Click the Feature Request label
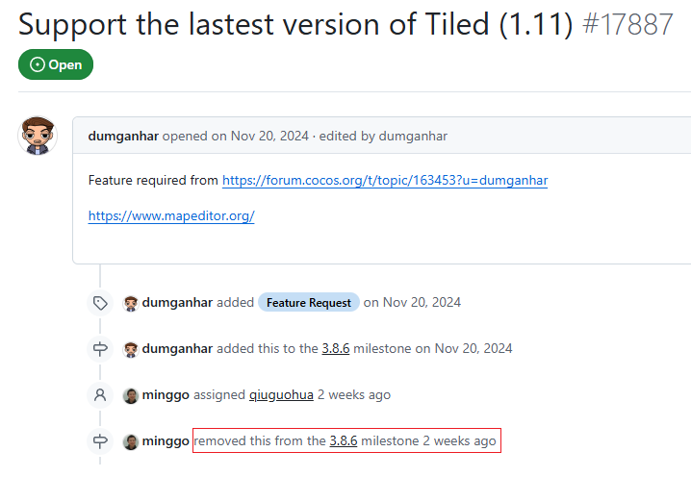Viewport: 691px width, 477px height. click(309, 303)
